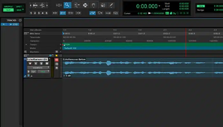Select the Selector tool
Image resolution: width=223 pixels, height=127 pixels.
(85, 5)
